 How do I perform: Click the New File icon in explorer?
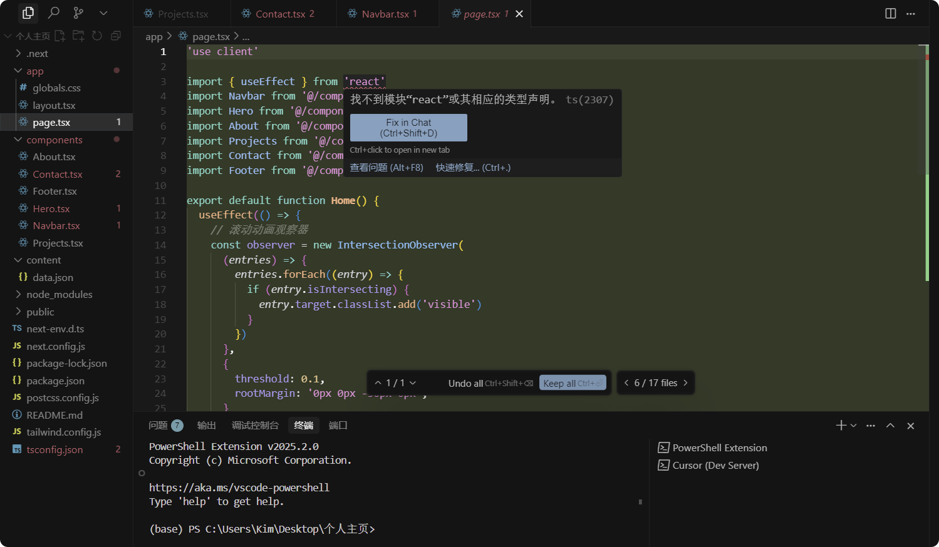pyautogui.click(x=60, y=36)
